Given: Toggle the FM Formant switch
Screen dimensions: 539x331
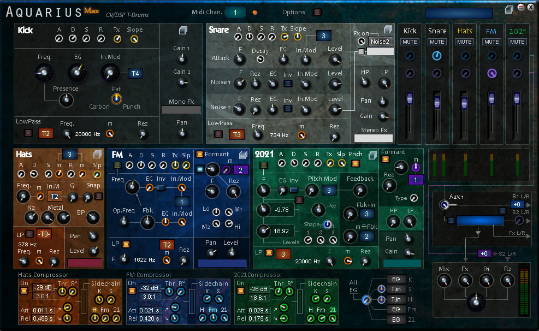Looking at the screenshot, I should [x=199, y=154].
